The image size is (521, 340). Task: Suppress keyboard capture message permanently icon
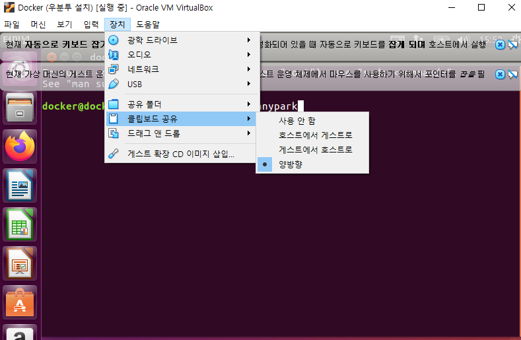click(513, 44)
